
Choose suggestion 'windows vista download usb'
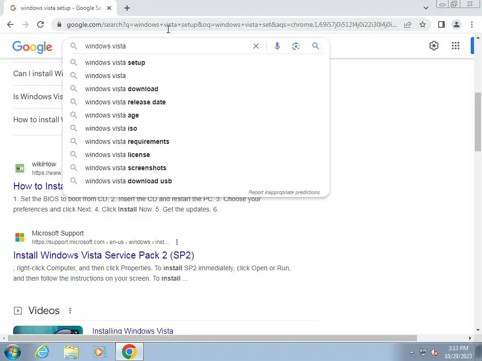click(x=196, y=181)
